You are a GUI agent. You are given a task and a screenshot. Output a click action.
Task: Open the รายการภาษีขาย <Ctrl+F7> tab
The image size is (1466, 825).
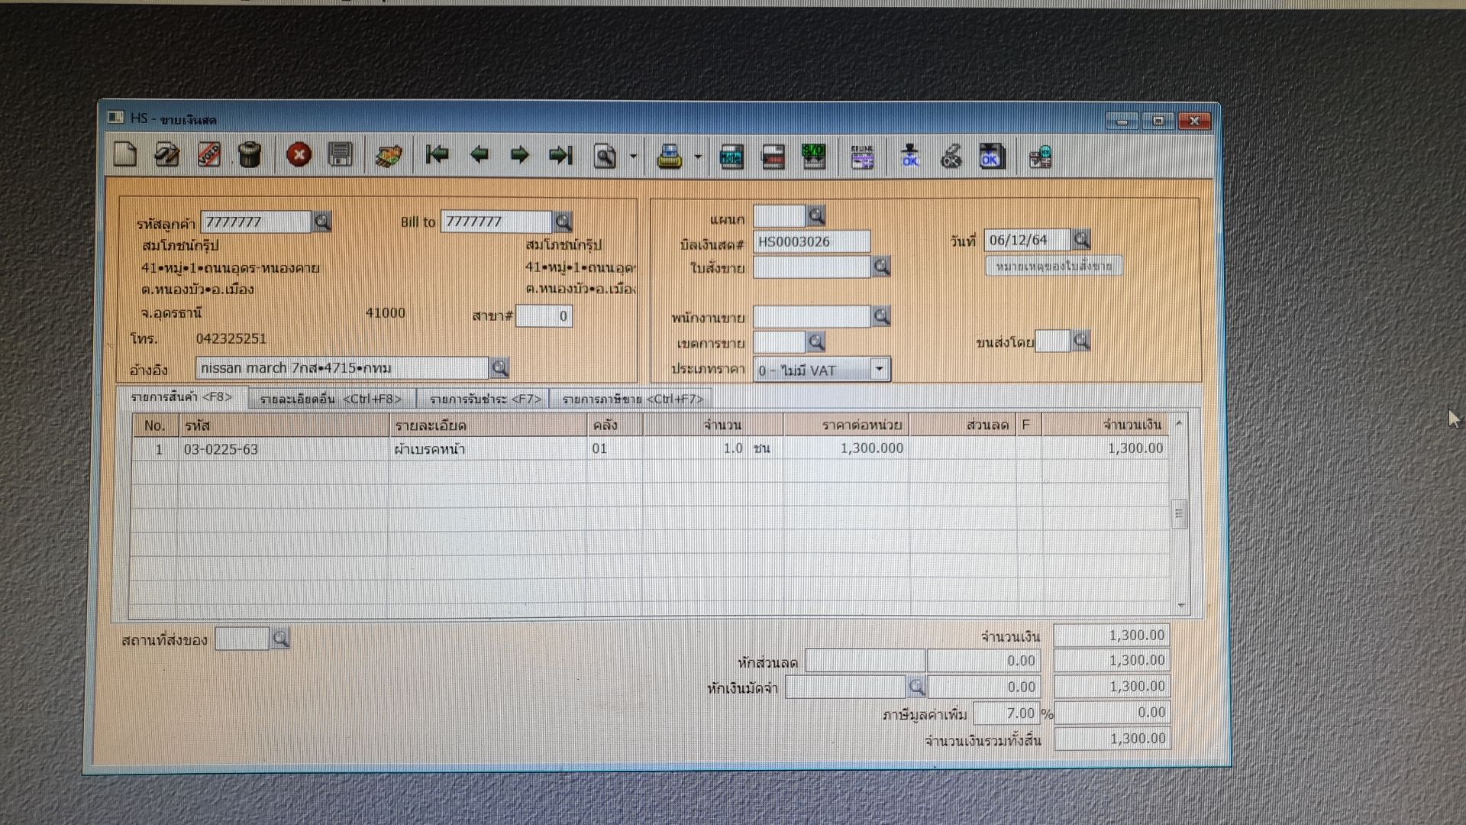632,399
